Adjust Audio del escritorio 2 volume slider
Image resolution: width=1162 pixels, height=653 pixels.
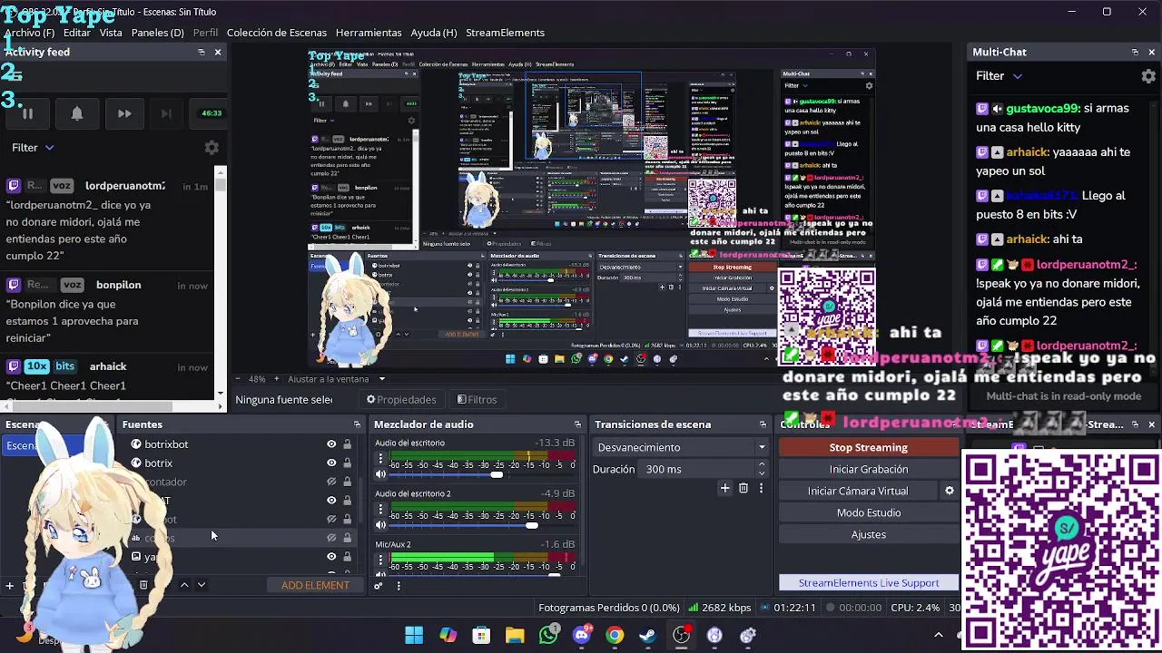[531, 525]
